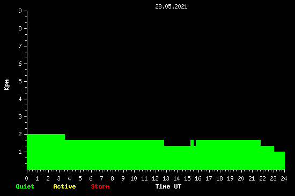295x196 pixels.
Task: Click the lowest green bar segment after hour 23
Action: (279, 161)
